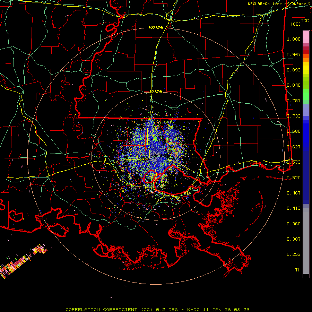Click the 0.360 legend value
This screenshot has height=312, width=312.
coord(294,224)
